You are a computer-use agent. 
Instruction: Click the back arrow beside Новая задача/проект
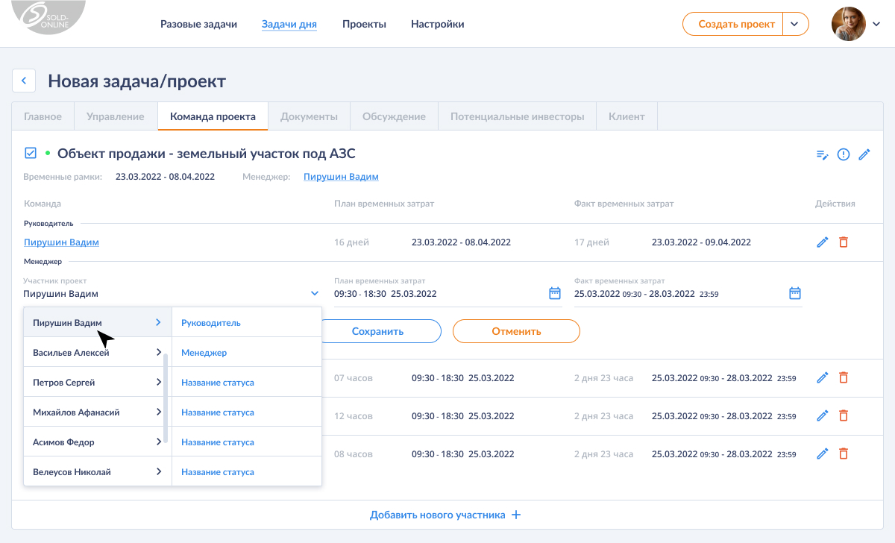coord(24,81)
